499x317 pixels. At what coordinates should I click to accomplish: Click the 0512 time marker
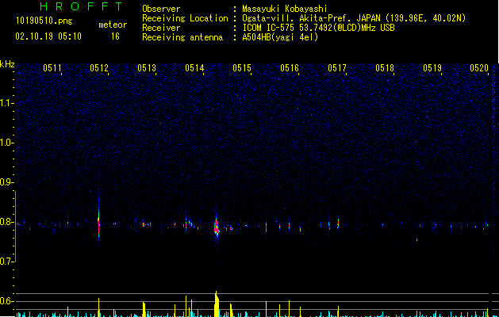[99, 68]
